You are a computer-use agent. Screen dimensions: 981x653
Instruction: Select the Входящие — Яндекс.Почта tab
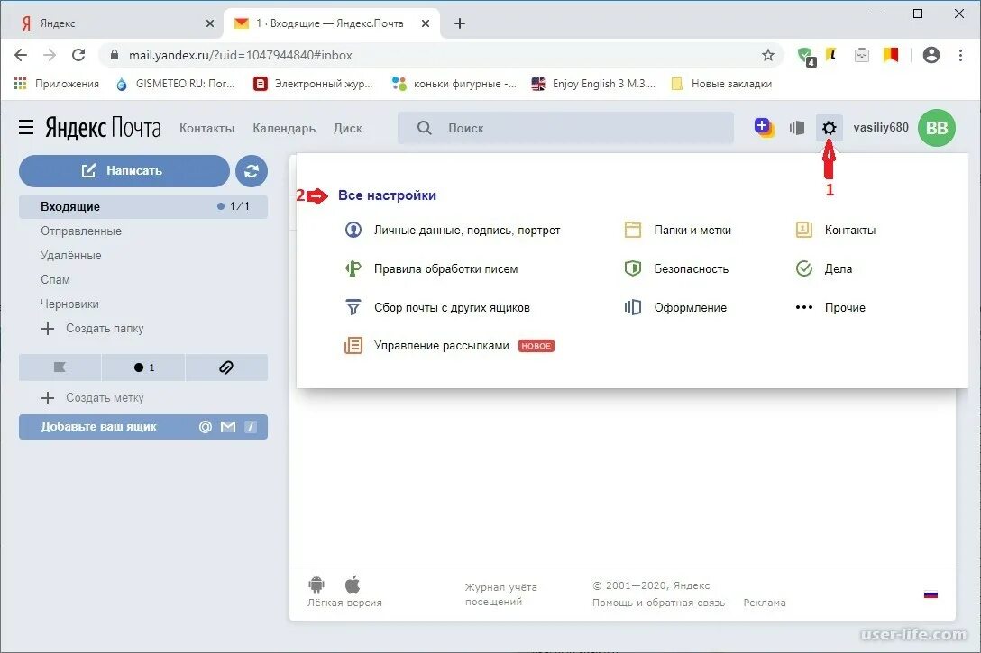(330, 23)
